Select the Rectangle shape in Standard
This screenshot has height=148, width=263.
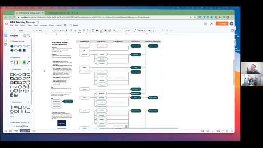point(16,62)
